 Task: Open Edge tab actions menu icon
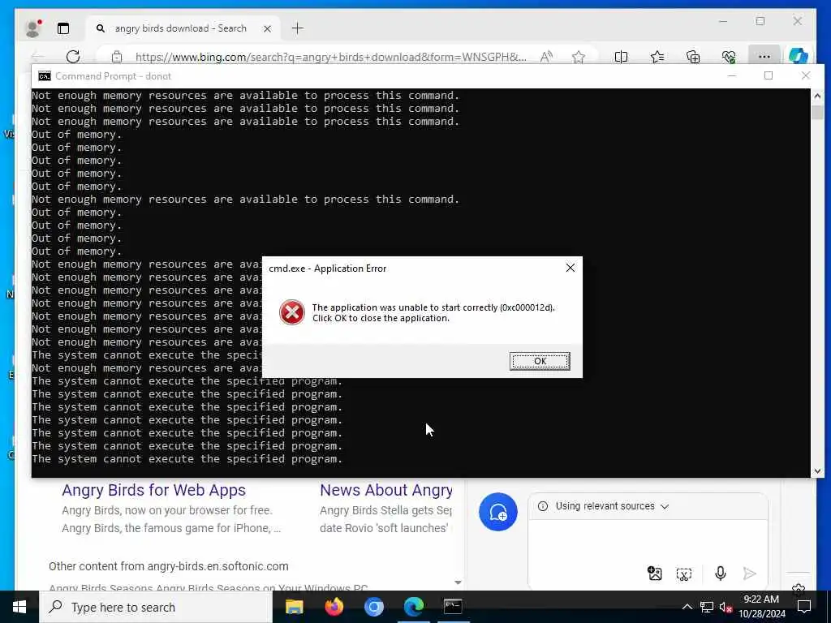point(63,28)
